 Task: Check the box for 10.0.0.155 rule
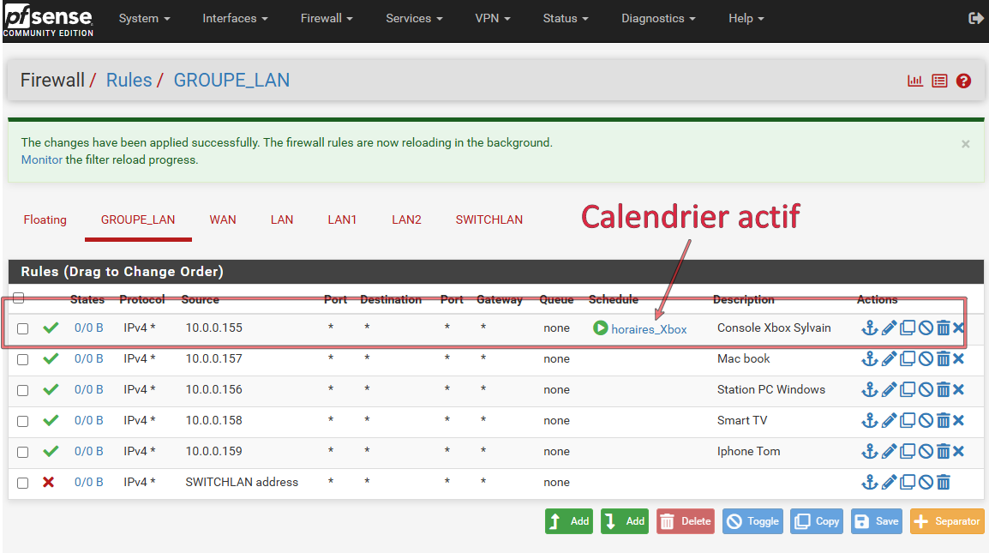point(23,328)
